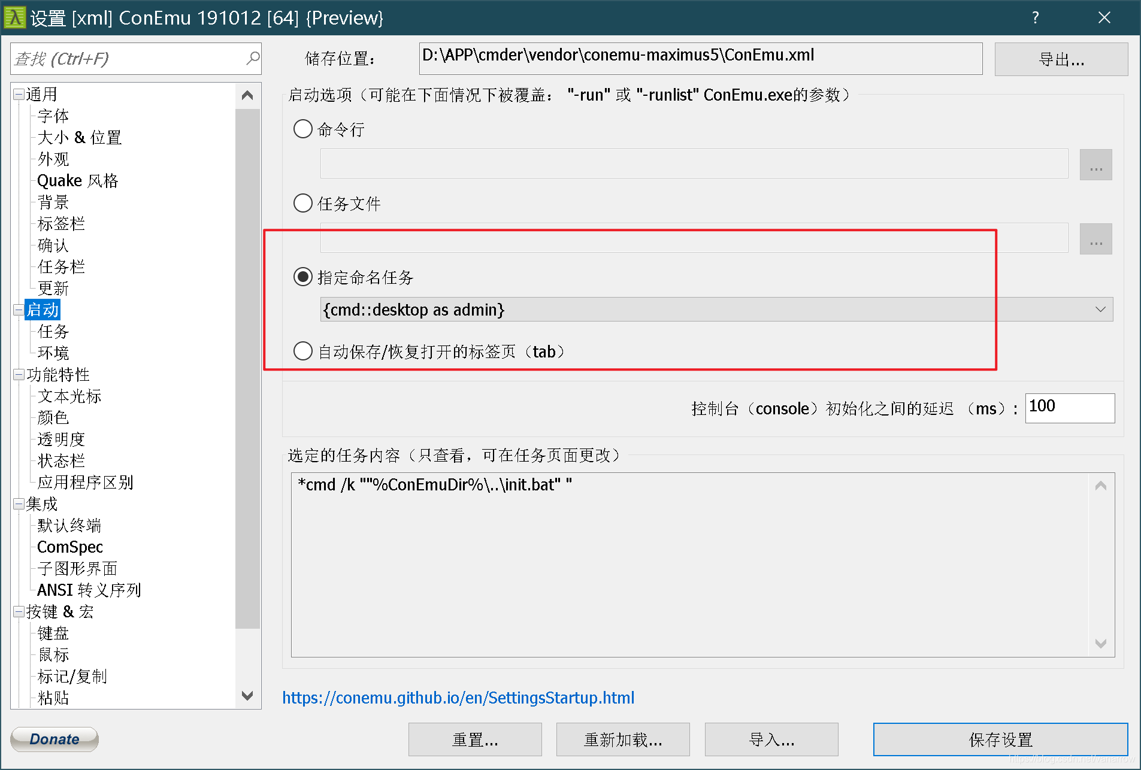Screen dimensions: 1141x770
Task: Click the Donate button
Action: pyautogui.click(x=55, y=739)
